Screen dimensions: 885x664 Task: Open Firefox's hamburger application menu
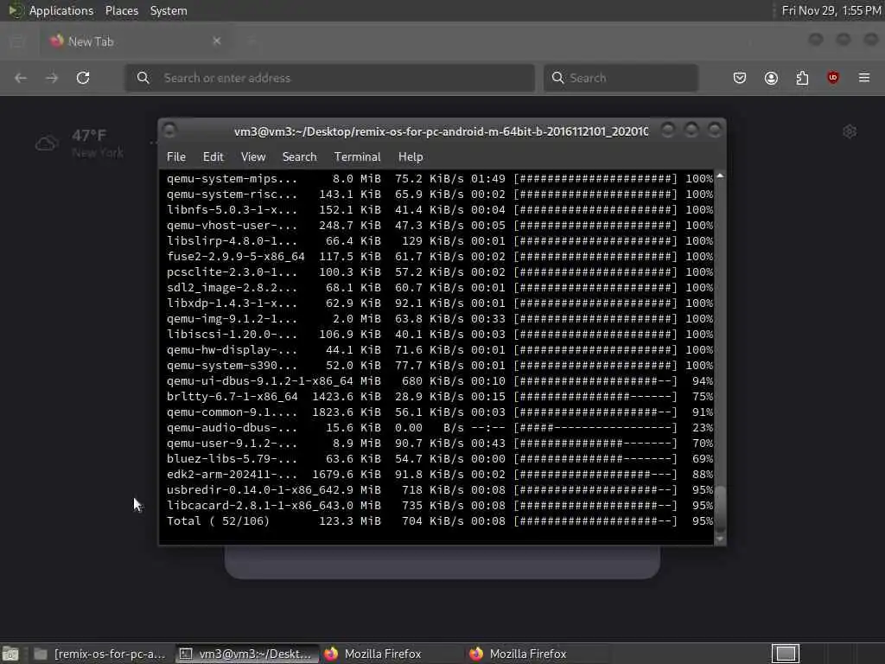point(864,78)
